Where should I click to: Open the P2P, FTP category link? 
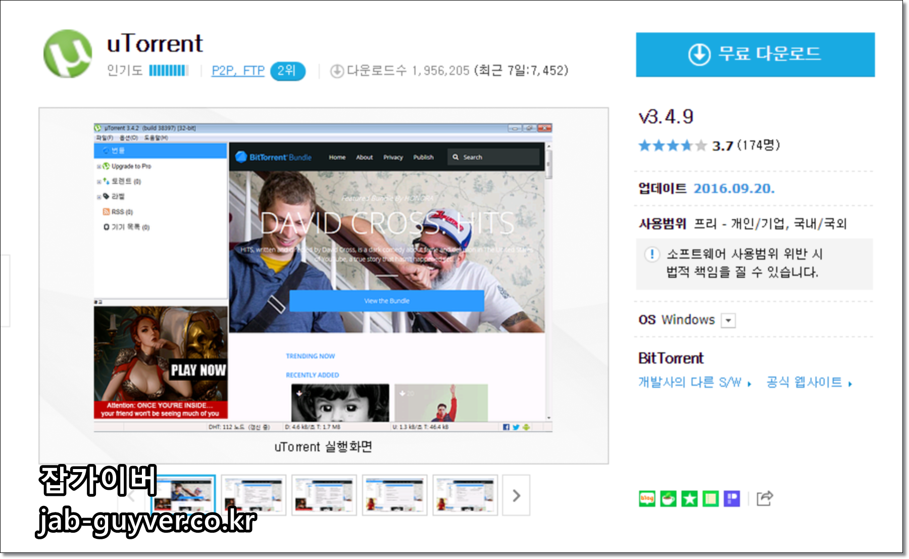238,70
